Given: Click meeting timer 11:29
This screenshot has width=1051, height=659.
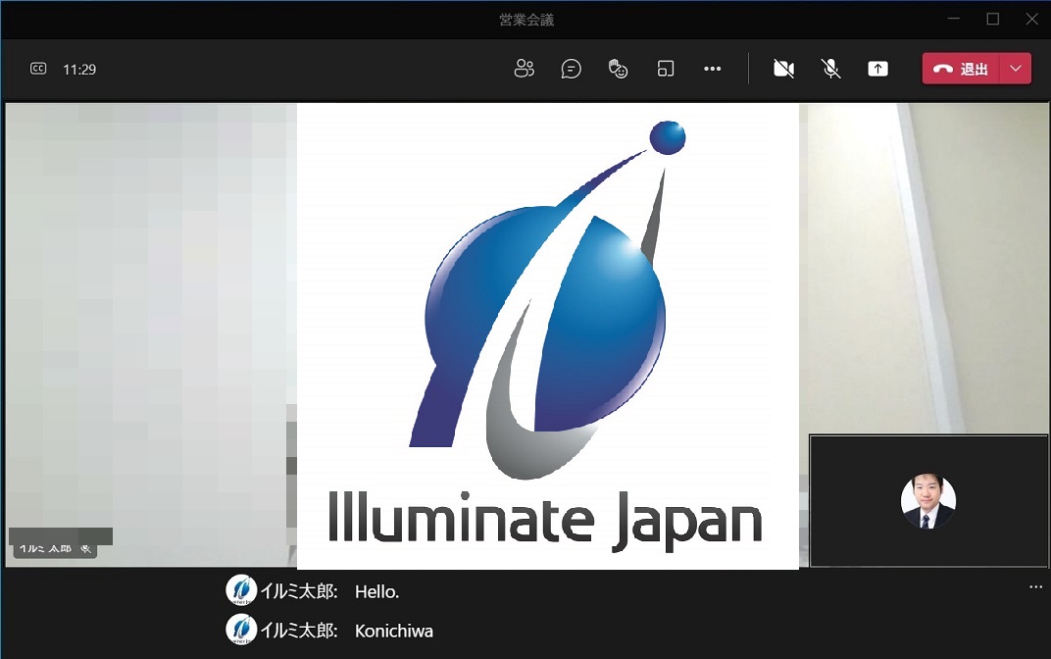Looking at the screenshot, I should [x=79, y=69].
